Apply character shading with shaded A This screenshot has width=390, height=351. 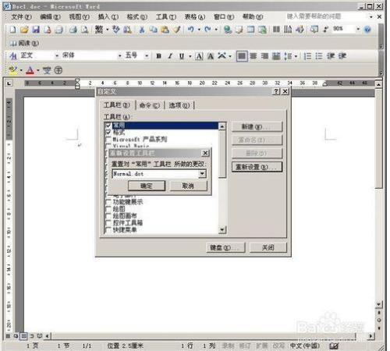tap(211, 56)
